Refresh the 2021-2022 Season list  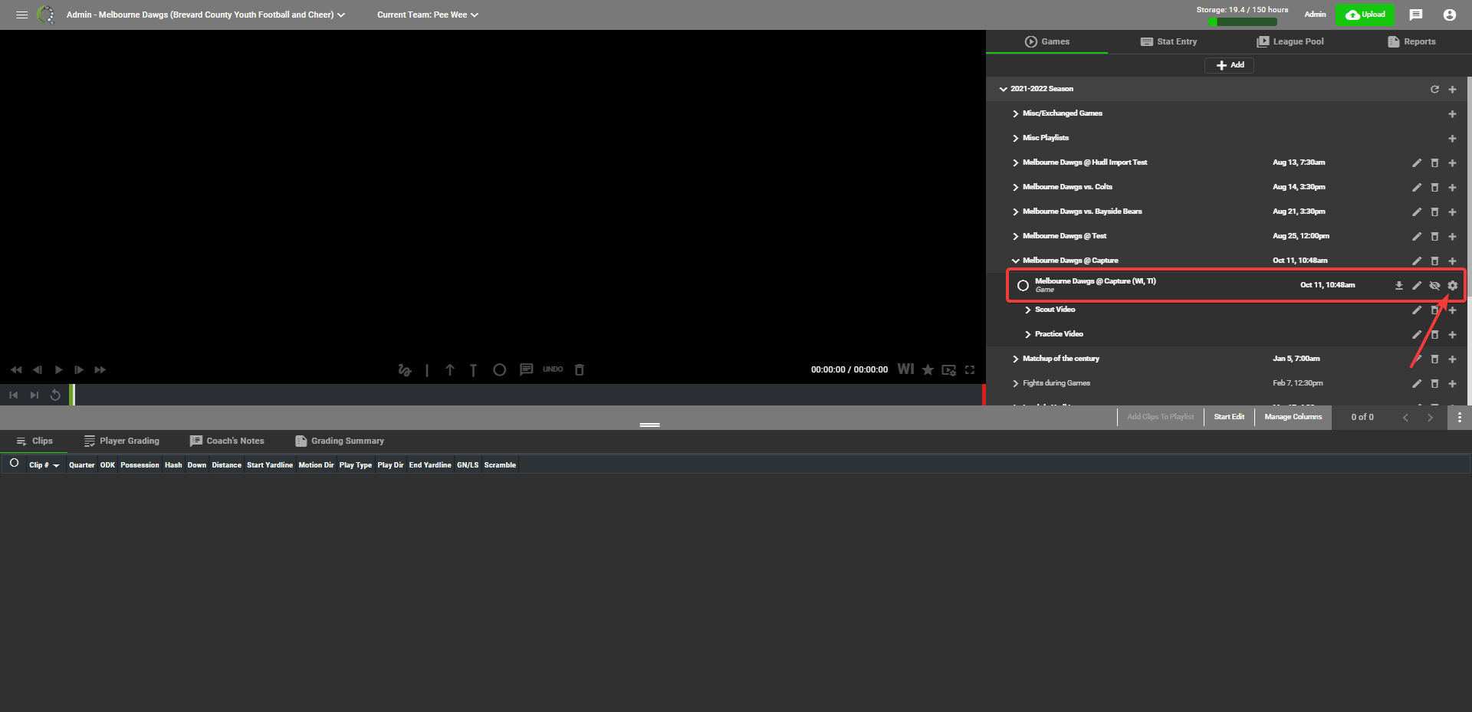(x=1434, y=89)
